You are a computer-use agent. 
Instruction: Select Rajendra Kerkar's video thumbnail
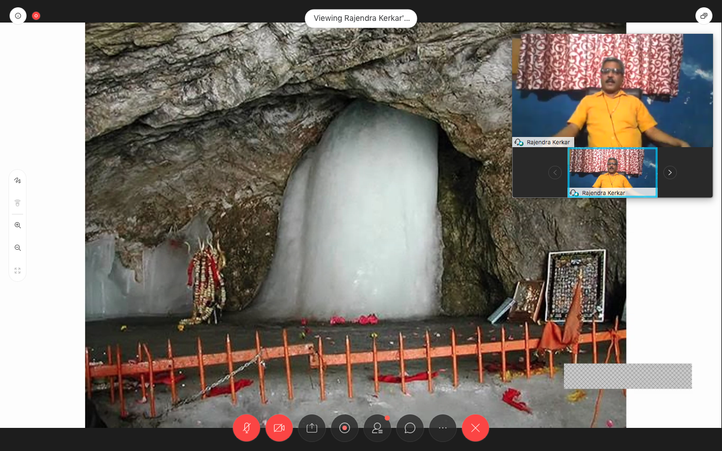click(613, 173)
